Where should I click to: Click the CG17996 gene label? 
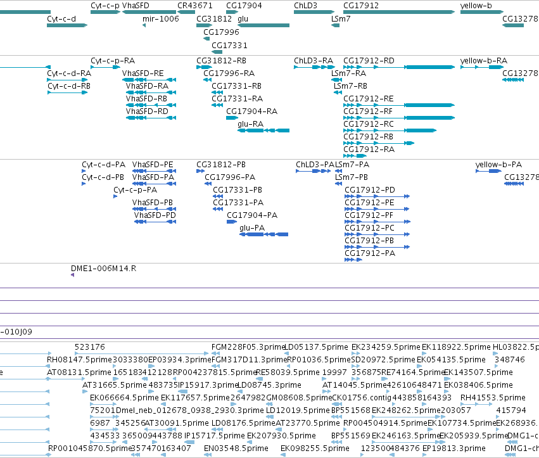coord(222,32)
